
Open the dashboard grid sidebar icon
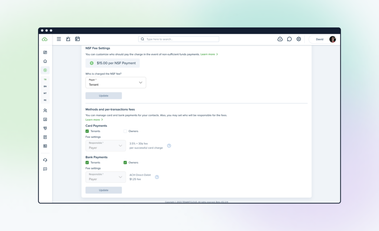point(45,52)
